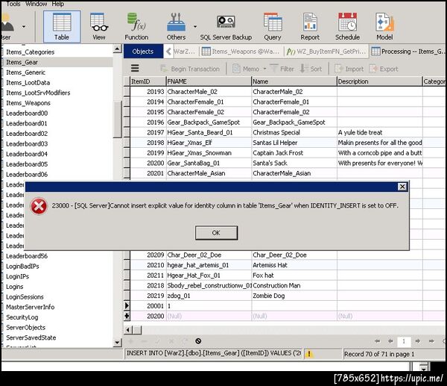
Task: Select Logins table in list
Action: click(15, 287)
